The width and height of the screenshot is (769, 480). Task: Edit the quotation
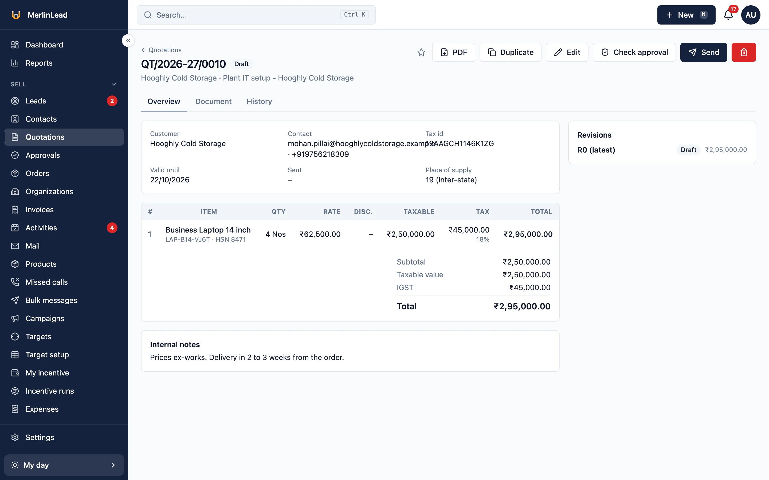tap(567, 52)
